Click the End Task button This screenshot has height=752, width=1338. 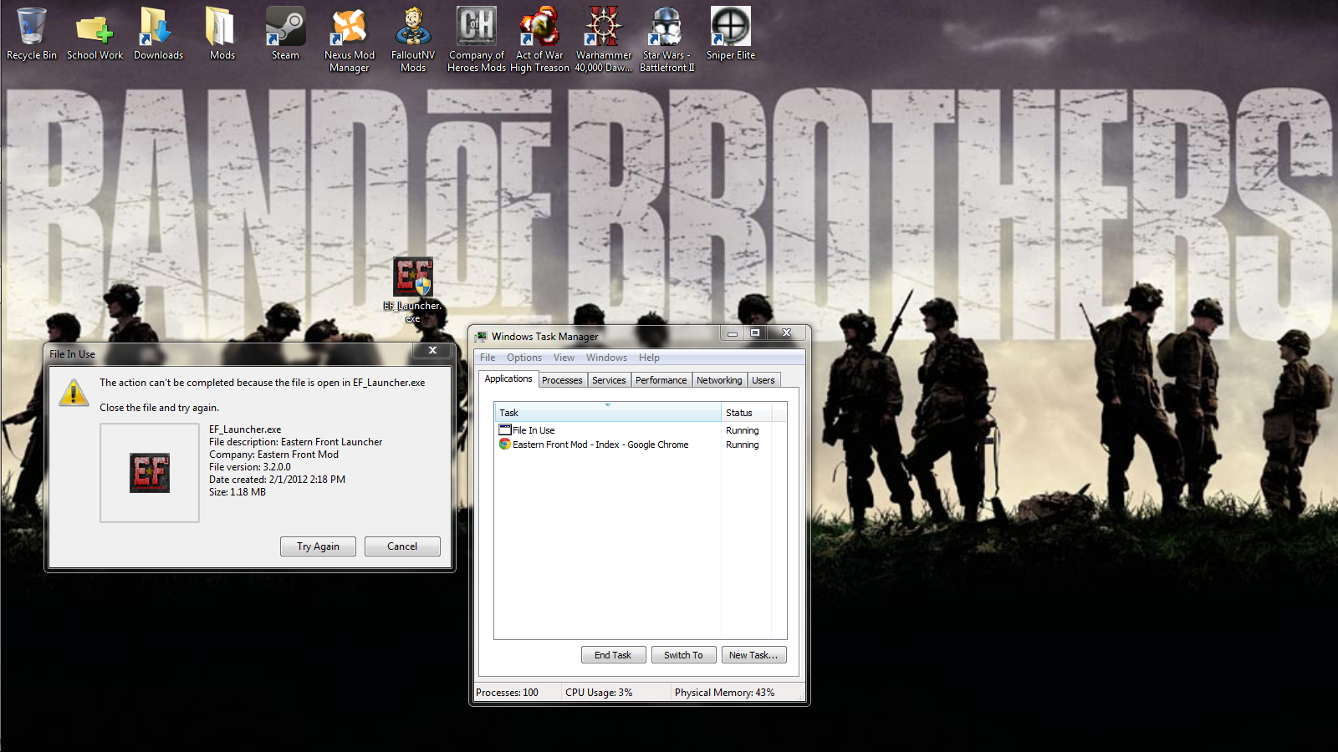[x=613, y=655]
